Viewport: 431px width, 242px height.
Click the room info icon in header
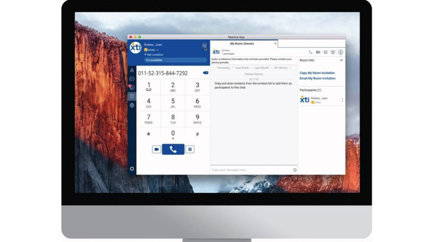(x=340, y=52)
